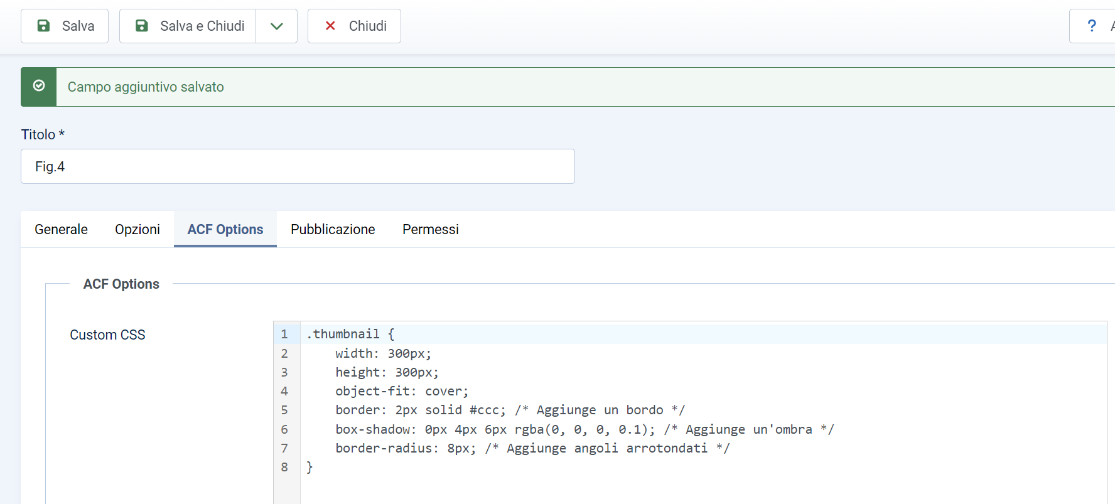This screenshot has height=504, width=1115.
Task: Edit the Titolo field containing Fig.4
Action: (x=298, y=166)
